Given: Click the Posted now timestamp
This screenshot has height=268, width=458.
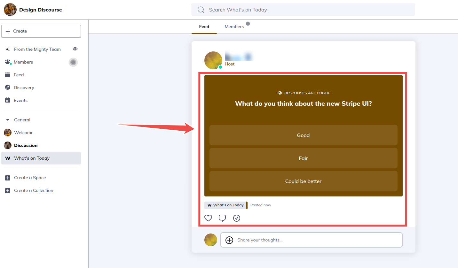Looking at the screenshot, I should pyautogui.click(x=261, y=205).
